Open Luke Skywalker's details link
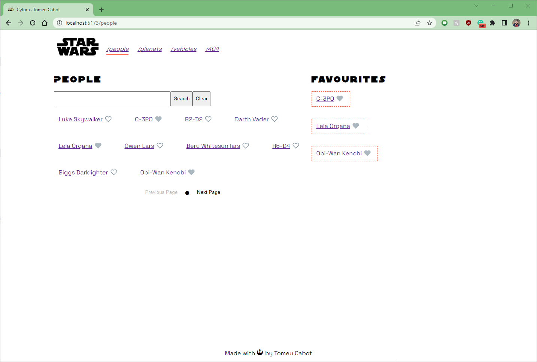537x362 pixels. (x=81, y=119)
